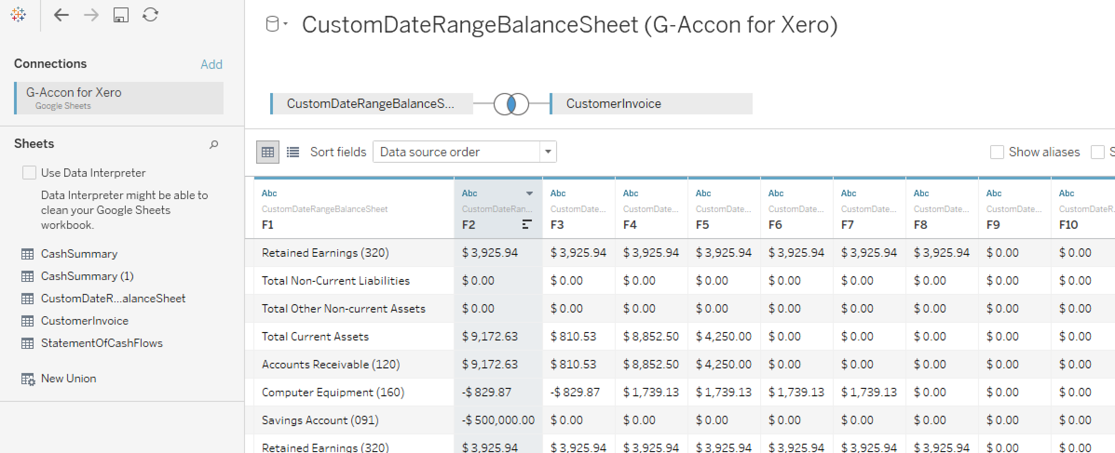Image resolution: width=1115 pixels, height=453 pixels.
Task: Open the F2 column header dropdown arrow
Action: tap(530, 193)
